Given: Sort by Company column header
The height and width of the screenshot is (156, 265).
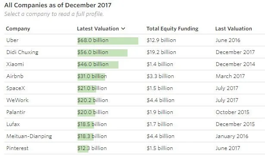Looking at the screenshot, I should (18, 29).
